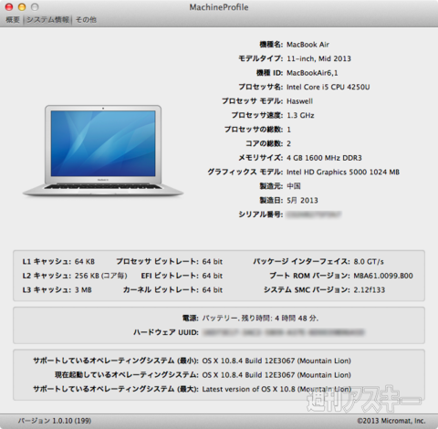438x429 pixels.
Task: Click the minimum supported OS (最小) value
Action: point(276,361)
